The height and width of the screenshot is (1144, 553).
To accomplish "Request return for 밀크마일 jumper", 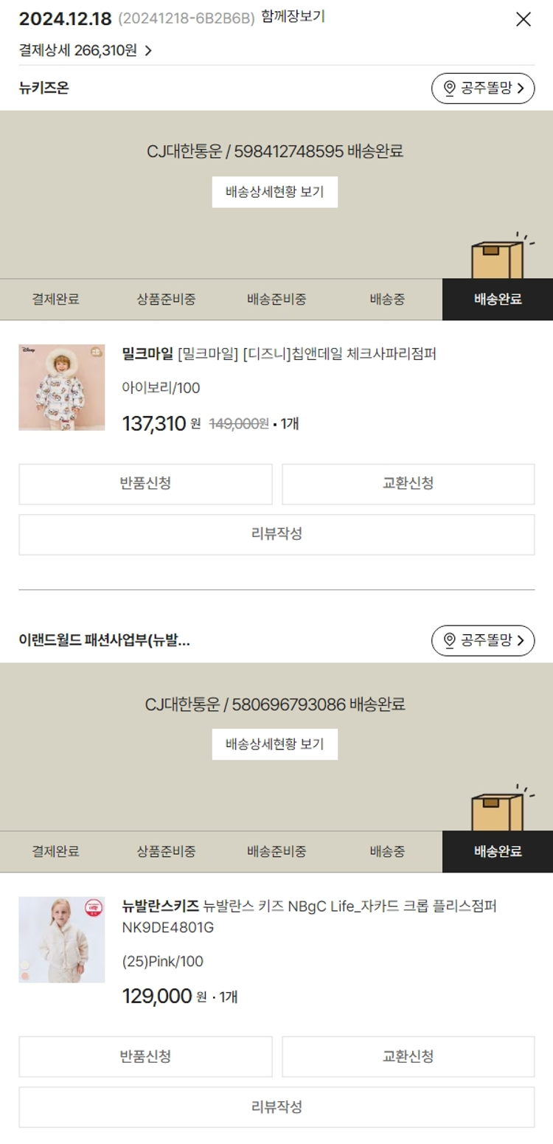I will point(145,484).
